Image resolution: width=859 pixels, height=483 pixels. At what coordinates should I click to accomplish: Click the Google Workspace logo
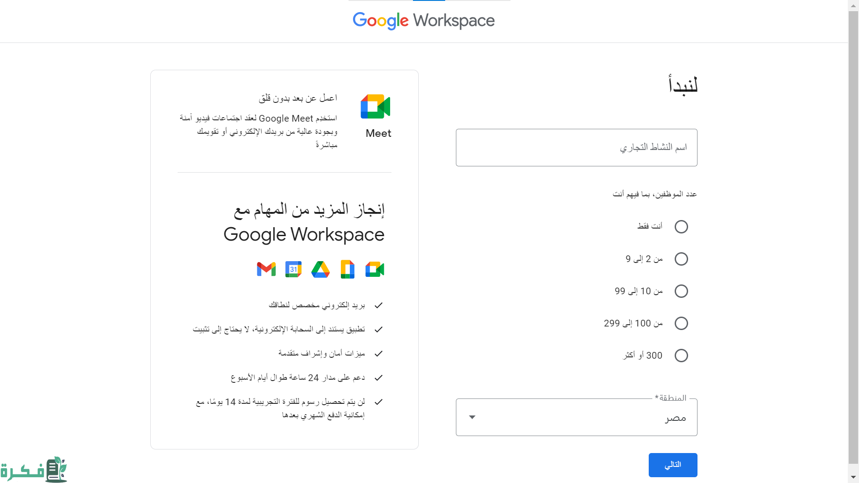pyautogui.click(x=424, y=21)
